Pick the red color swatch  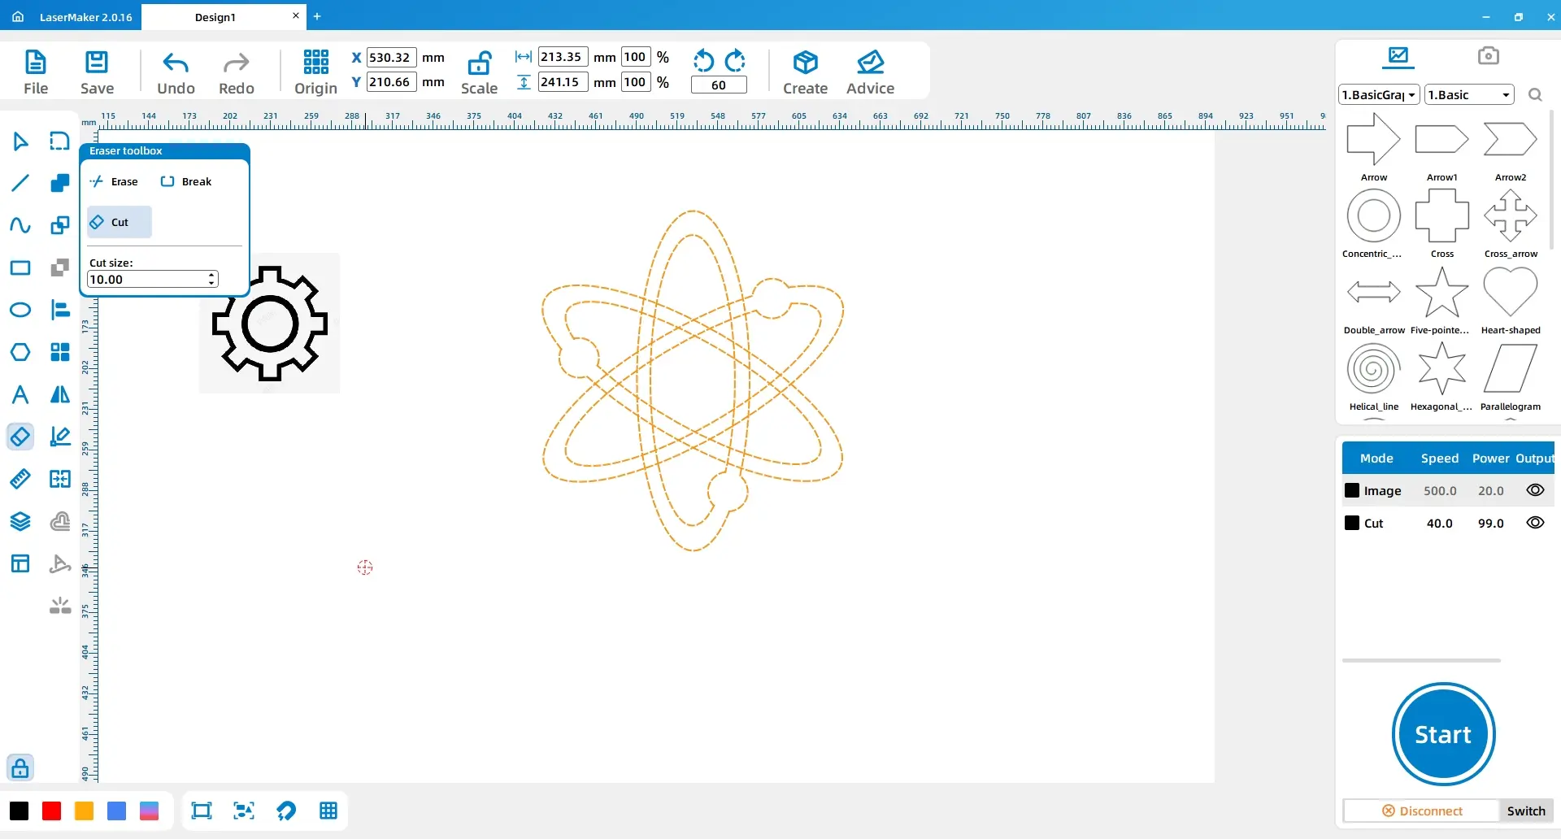point(51,811)
